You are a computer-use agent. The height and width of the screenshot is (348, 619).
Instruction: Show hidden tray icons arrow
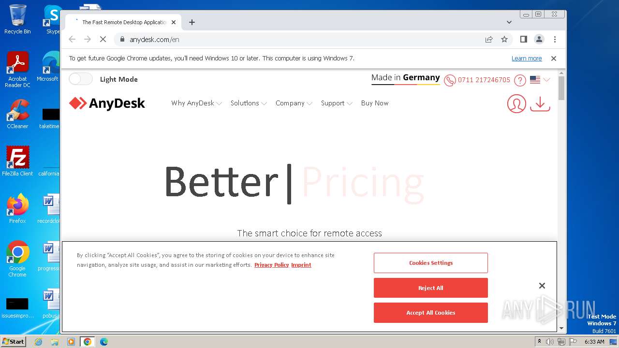(x=539, y=342)
